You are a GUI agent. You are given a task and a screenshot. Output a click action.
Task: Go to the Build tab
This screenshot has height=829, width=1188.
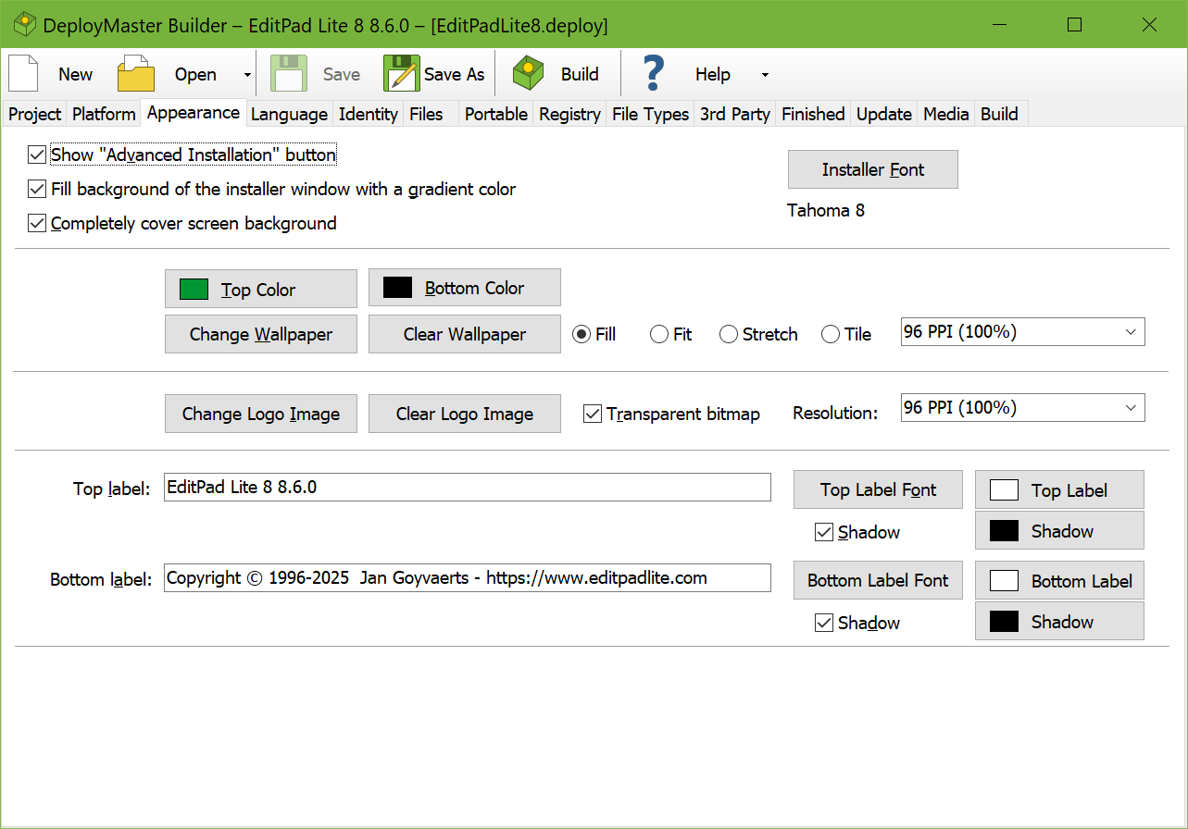(x=999, y=114)
